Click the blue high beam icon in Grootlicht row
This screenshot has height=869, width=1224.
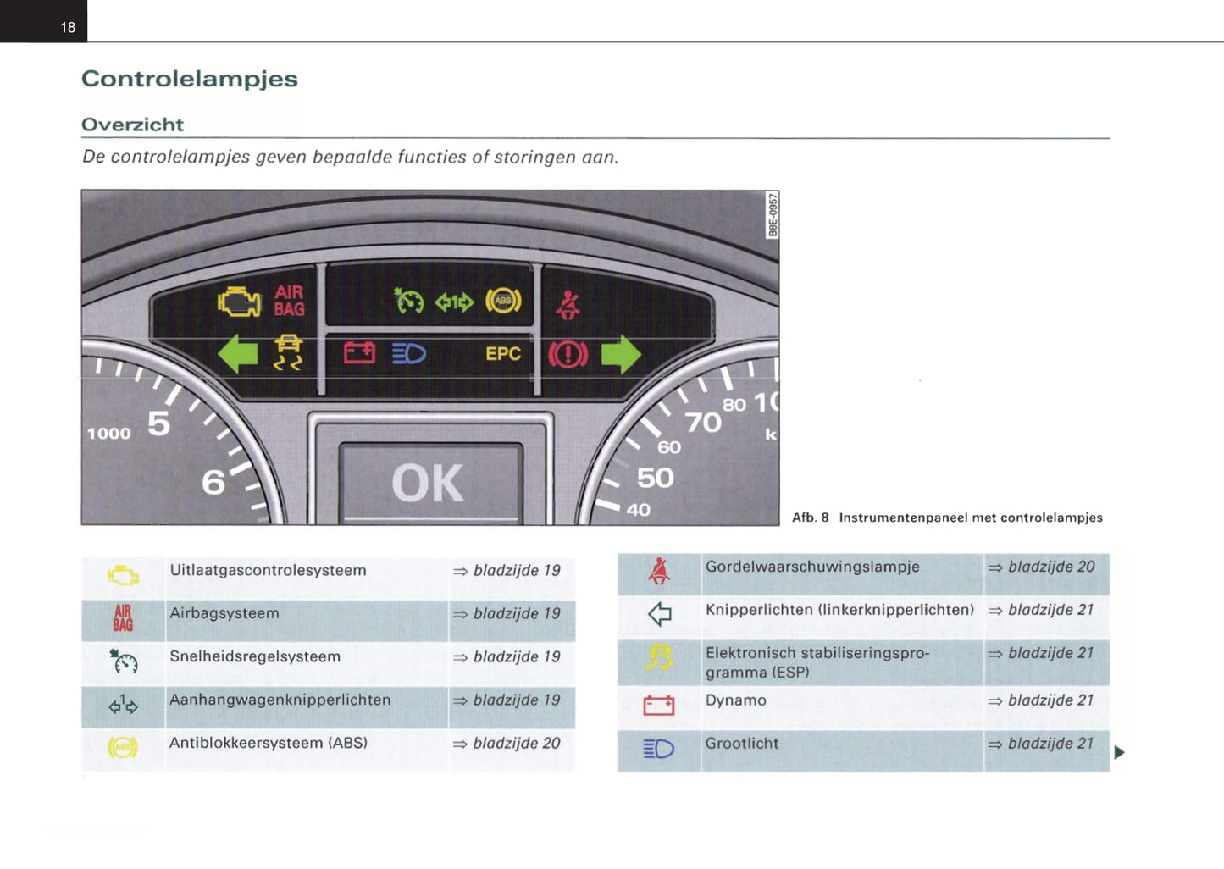click(658, 749)
